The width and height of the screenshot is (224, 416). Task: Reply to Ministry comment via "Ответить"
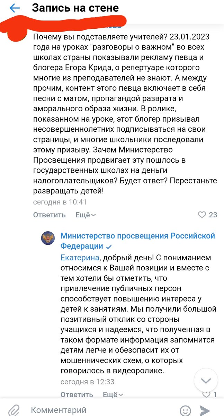(77, 395)
